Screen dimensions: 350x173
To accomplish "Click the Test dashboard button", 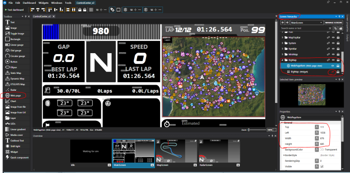I will [x=14, y=10].
